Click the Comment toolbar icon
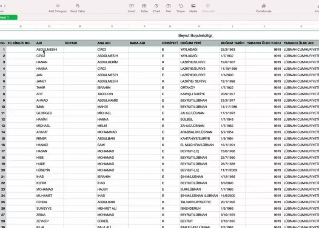Screen dimensions: 319x228 (208, 8)
